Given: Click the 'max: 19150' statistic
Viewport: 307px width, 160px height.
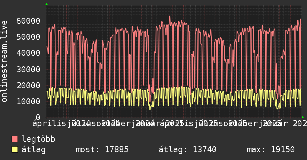Looking at the screenshot, I should coord(270,150).
